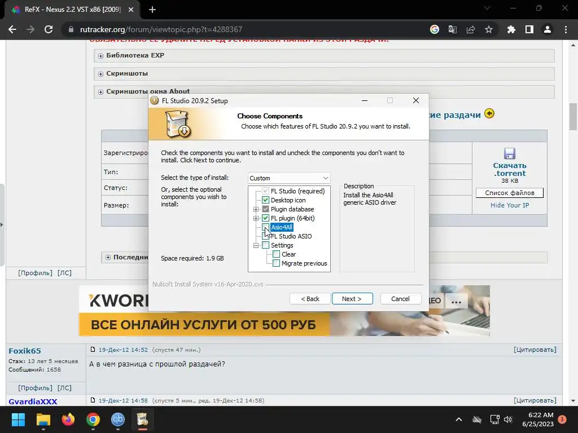Click ЛС link under Foxik65
The image size is (578, 433).
click(x=64, y=388)
